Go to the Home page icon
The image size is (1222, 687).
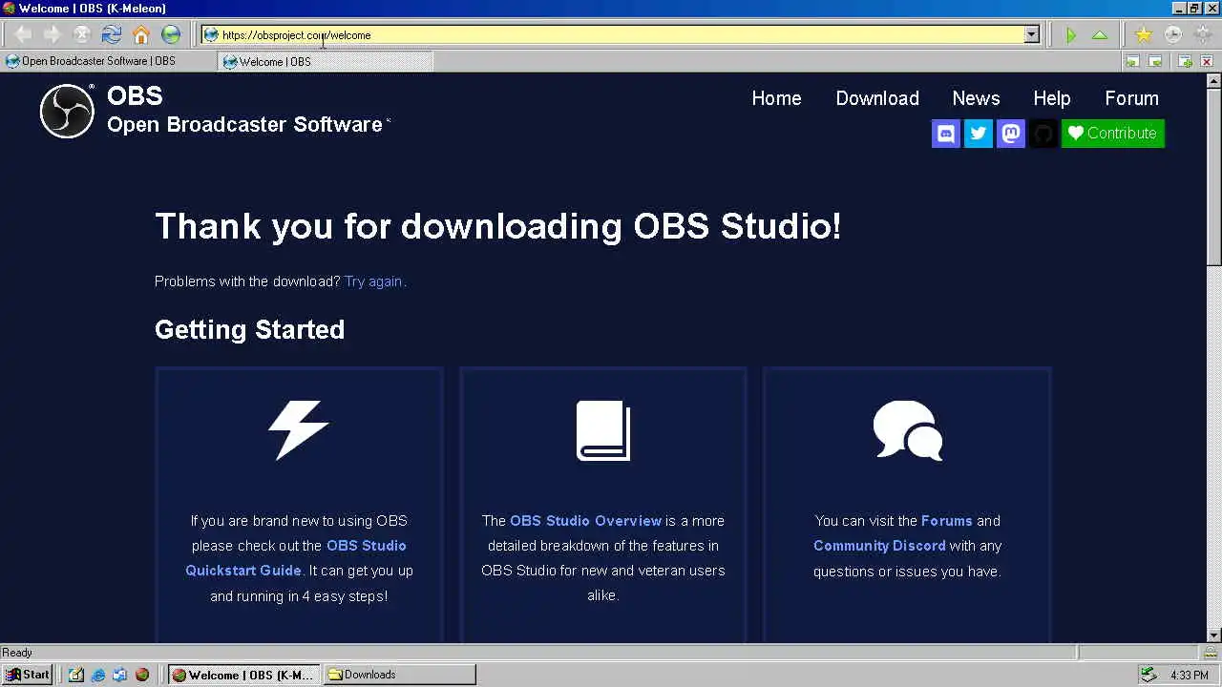point(141,35)
